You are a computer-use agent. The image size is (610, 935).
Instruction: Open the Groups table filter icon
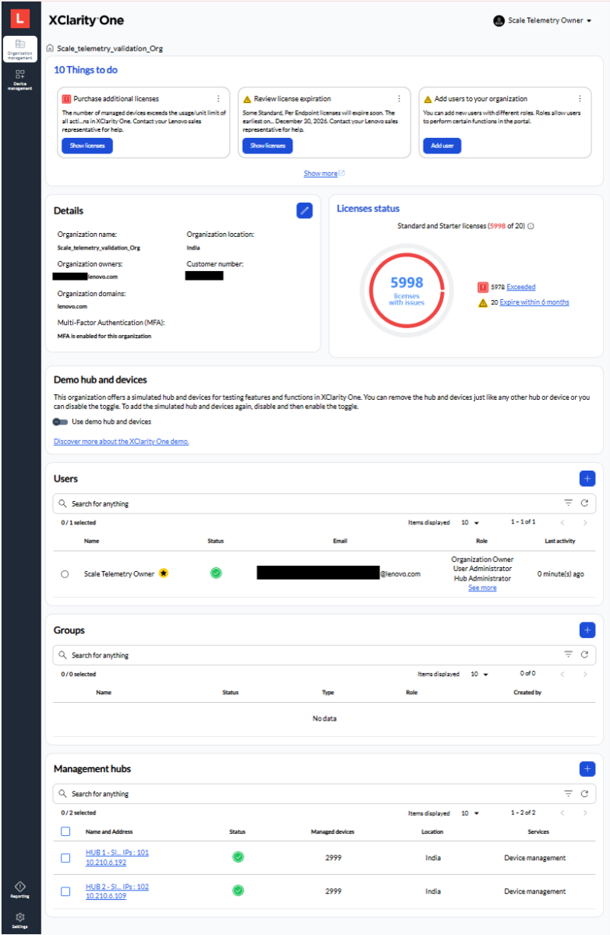(568, 655)
